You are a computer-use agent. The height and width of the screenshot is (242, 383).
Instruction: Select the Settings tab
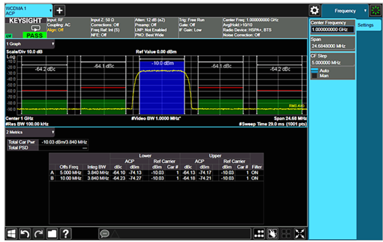(365, 25)
